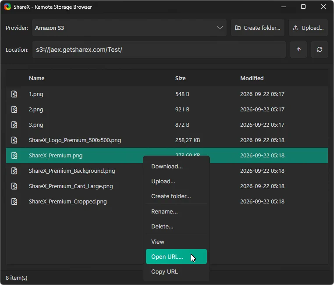Choose Upload... from the context menu
Image resolution: width=334 pixels, height=285 pixels.
pyautogui.click(x=176, y=181)
